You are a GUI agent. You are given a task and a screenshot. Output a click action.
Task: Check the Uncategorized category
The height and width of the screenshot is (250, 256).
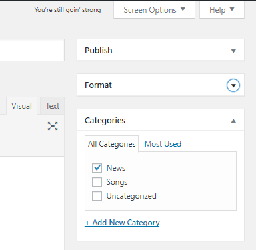click(97, 196)
